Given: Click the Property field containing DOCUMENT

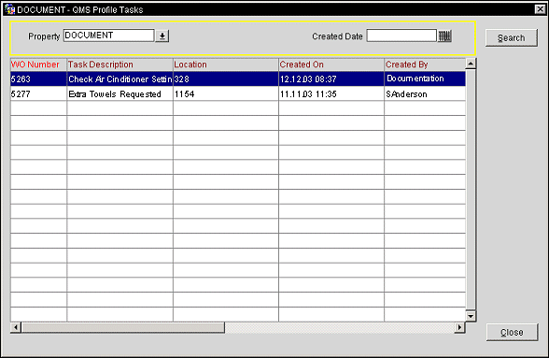Looking at the screenshot, I should tap(108, 36).
